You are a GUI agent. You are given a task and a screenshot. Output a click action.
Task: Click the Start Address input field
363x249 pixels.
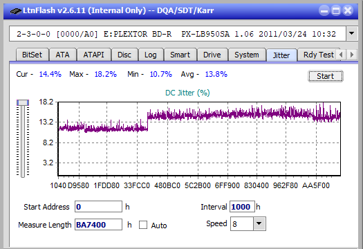[x=98, y=207]
